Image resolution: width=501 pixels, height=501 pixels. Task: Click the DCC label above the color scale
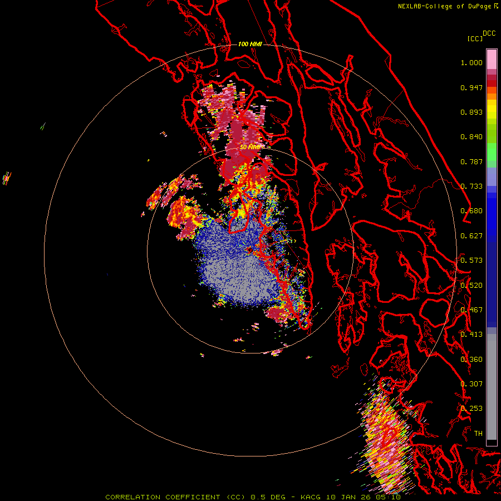coord(489,33)
